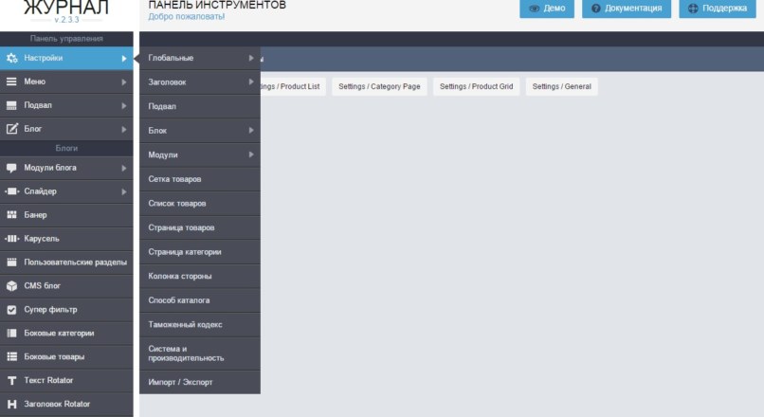Click the CMS блог cube icon
Screen dimensions: 764x417
(x=11, y=286)
